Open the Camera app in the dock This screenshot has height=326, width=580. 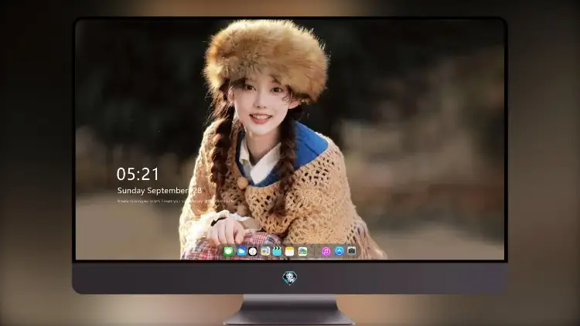click(x=351, y=251)
